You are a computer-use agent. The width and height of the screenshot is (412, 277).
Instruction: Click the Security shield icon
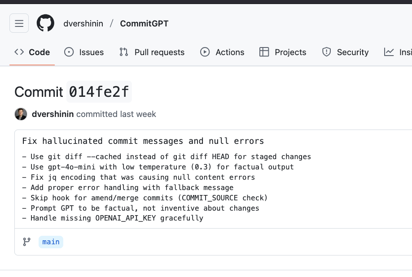click(326, 52)
